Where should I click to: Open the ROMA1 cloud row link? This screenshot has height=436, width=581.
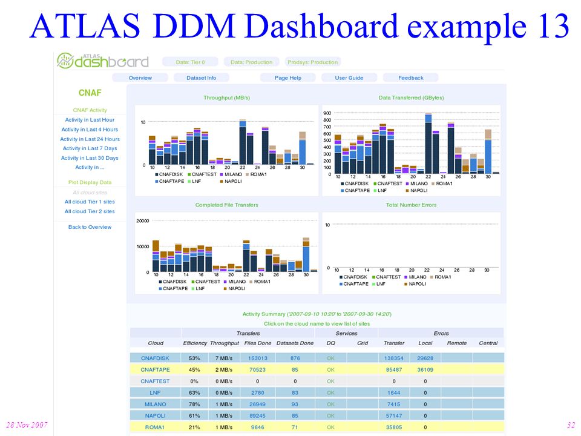point(155,427)
